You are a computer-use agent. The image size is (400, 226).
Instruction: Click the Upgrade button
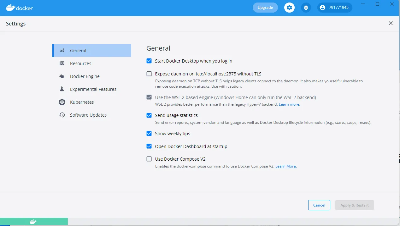click(265, 8)
